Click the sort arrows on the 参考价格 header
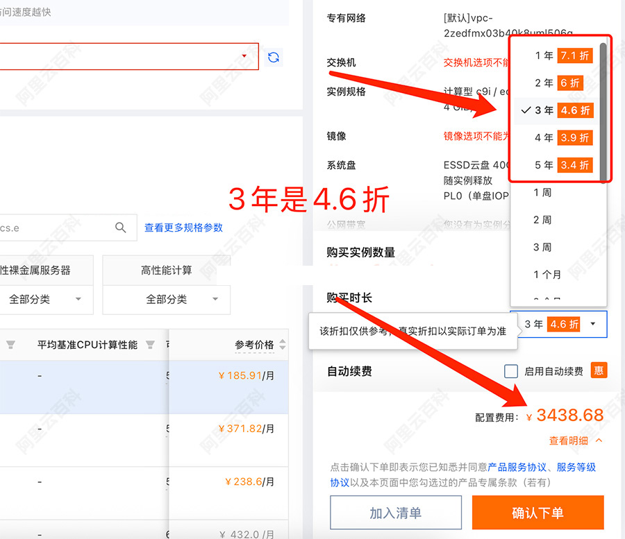The image size is (625, 539). [281, 345]
